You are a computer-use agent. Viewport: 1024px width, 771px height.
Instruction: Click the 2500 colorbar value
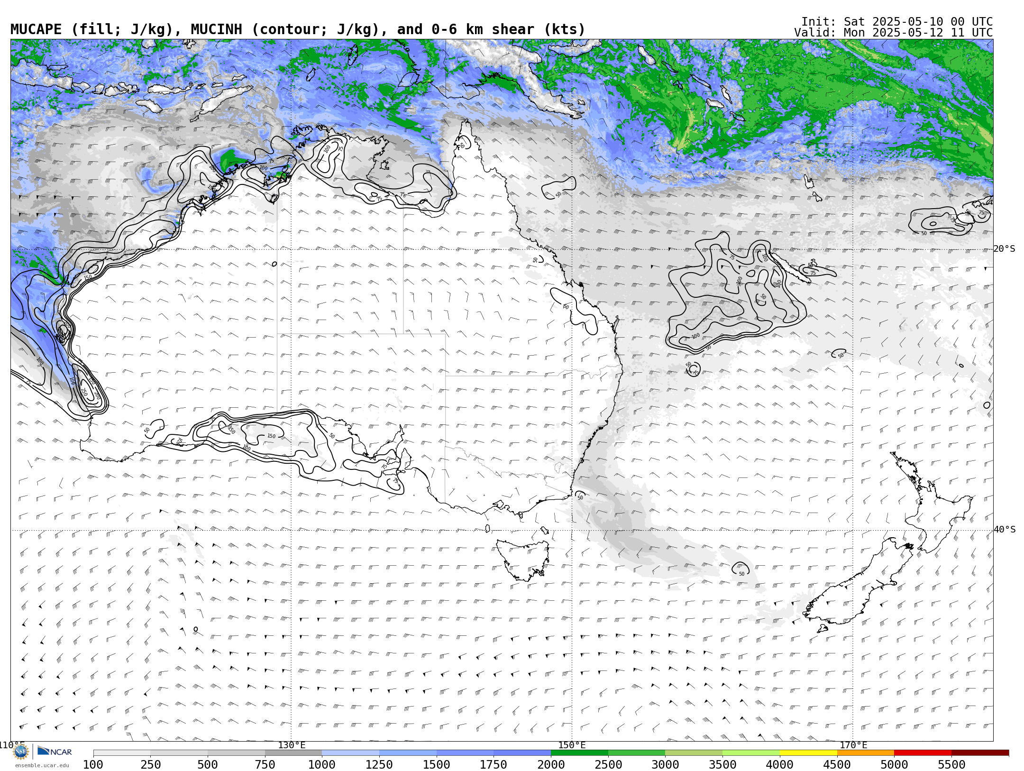[608, 765]
